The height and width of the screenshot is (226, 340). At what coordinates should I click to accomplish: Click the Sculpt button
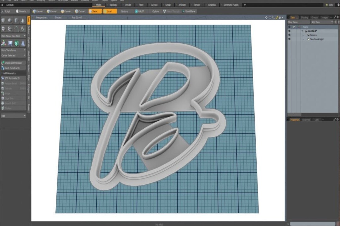point(7,11)
